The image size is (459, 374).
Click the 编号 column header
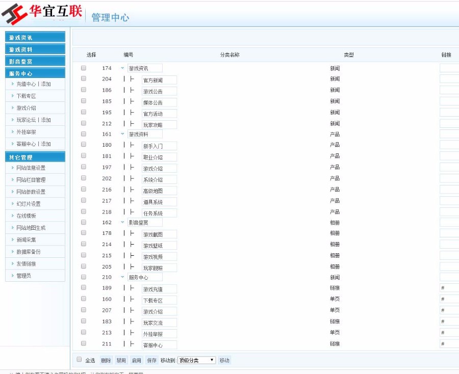pos(128,55)
